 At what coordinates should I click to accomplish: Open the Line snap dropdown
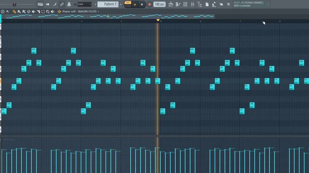click(84, 4)
